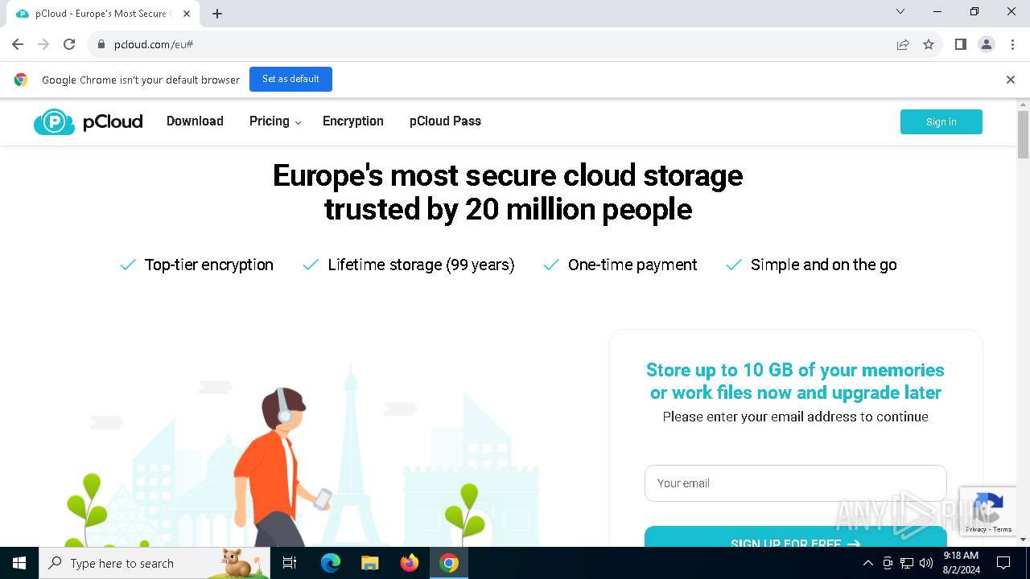The width and height of the screenshot is (1030, 579).
Task: Open the taskbar clock and calendar
Action: click(x=961, y=563)
